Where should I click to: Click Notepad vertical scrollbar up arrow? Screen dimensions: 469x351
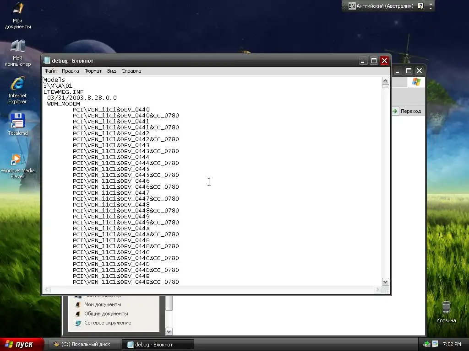(386, 80)
